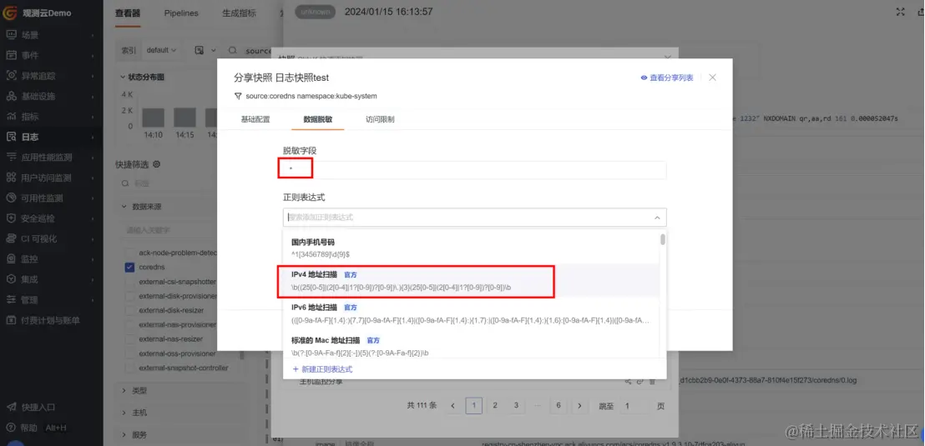Click the fullscreen expand icon at top right
This screenshot has height=446, width=925.
900,12
